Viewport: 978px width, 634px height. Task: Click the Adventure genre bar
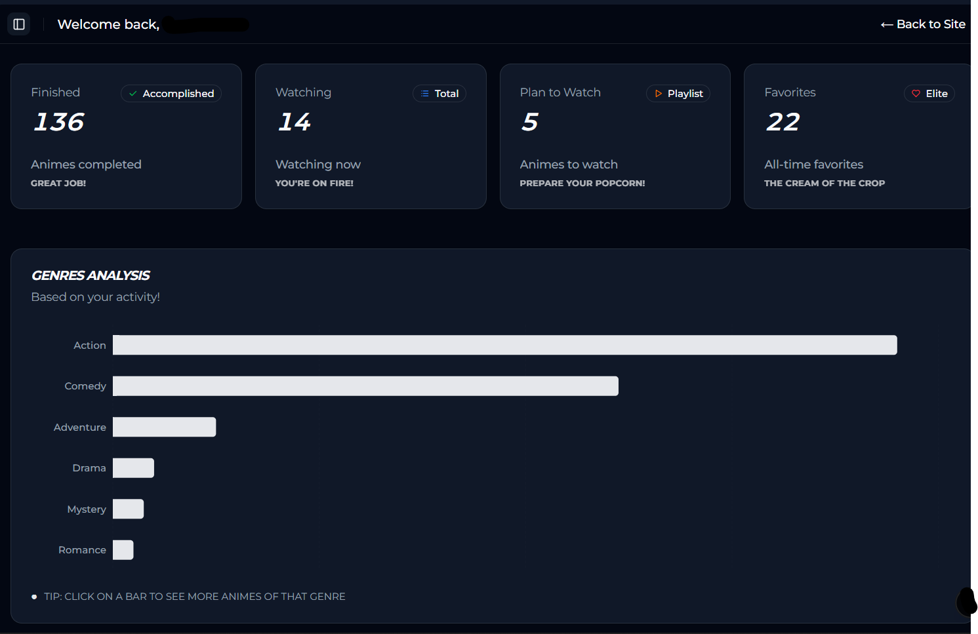[x=164, y=427]
